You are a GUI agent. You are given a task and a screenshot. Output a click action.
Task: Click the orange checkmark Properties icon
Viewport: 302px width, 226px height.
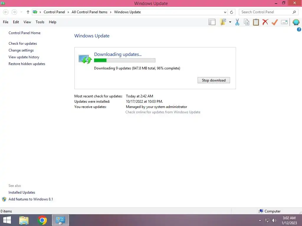coord(275,22)
